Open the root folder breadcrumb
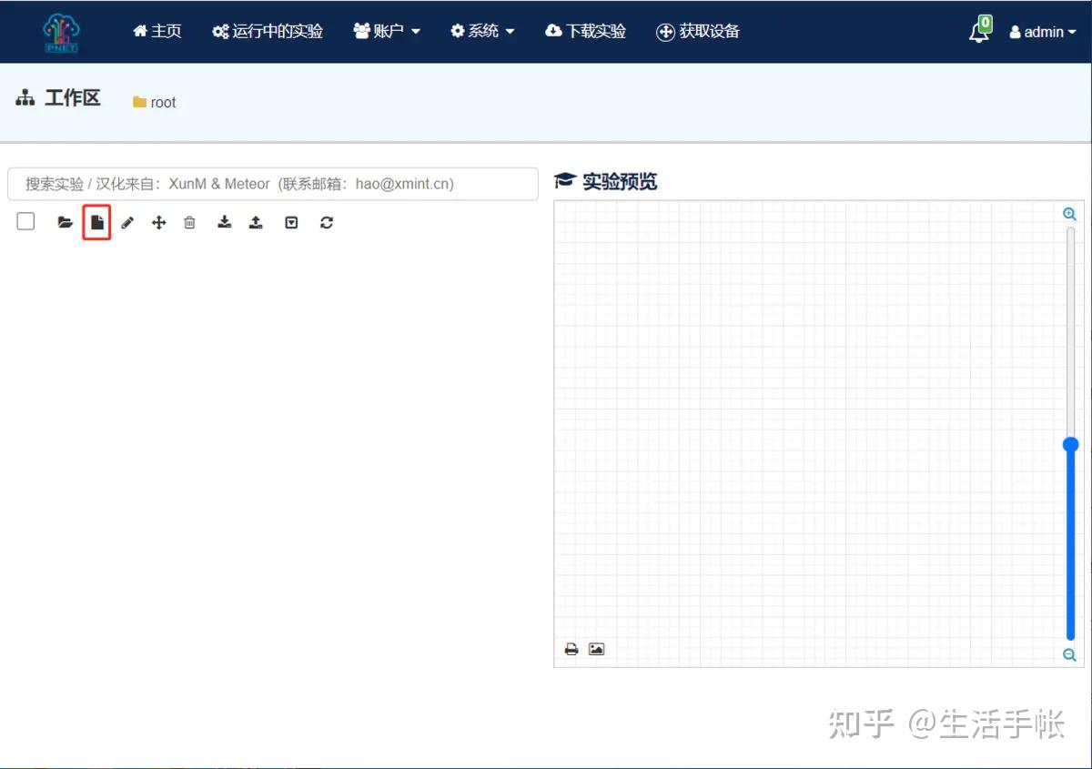This screenshot has width=1092, height=769. tap(155, 102)
